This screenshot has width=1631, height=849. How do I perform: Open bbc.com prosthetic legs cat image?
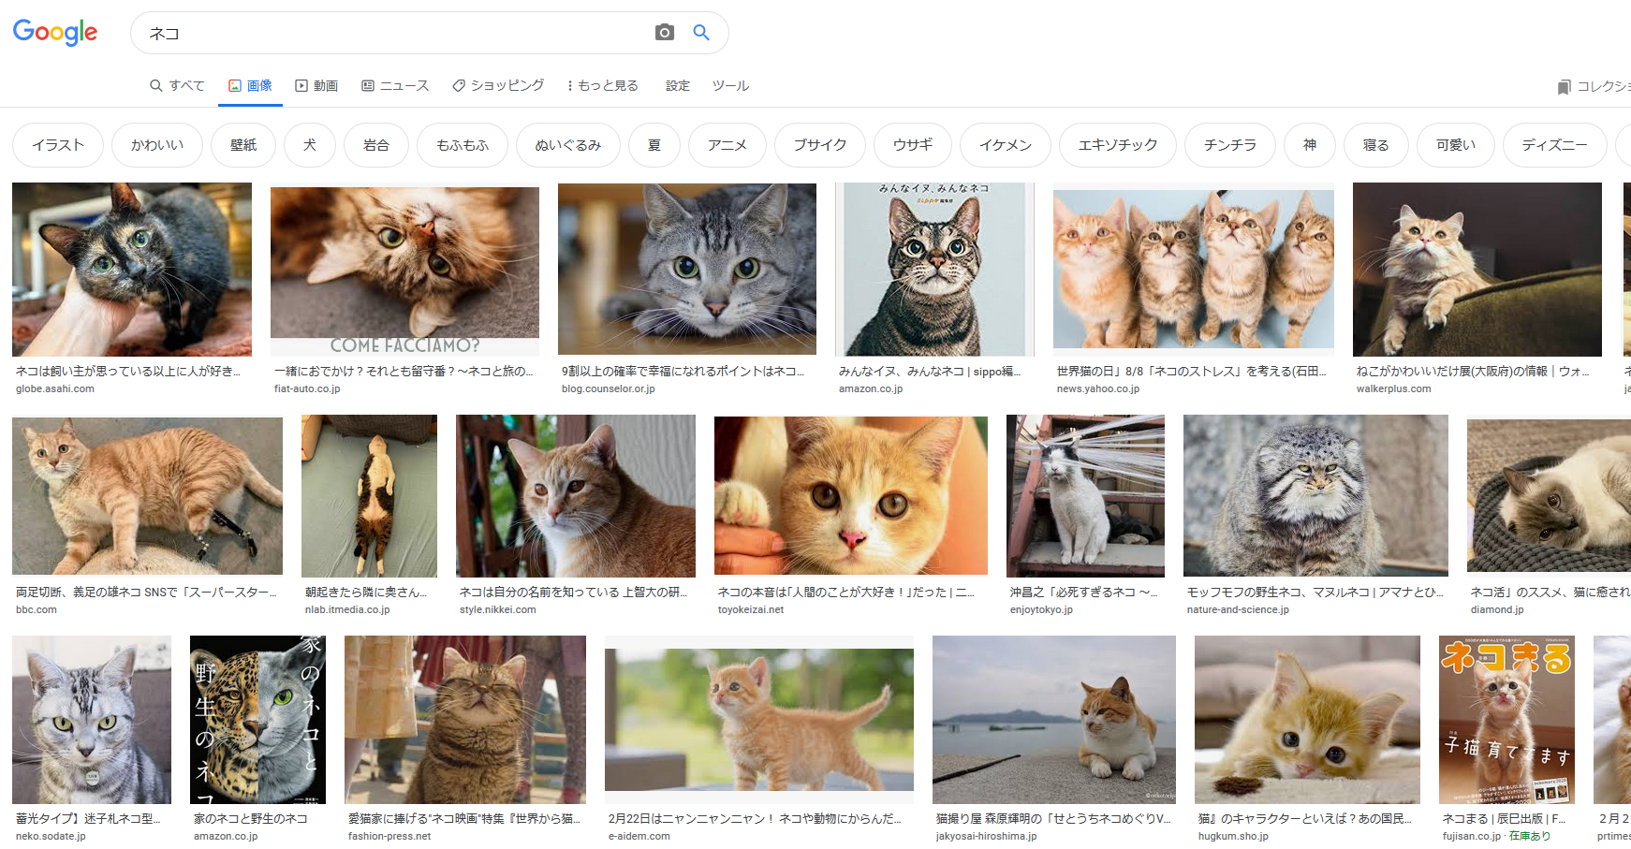[x=147, y=496]
